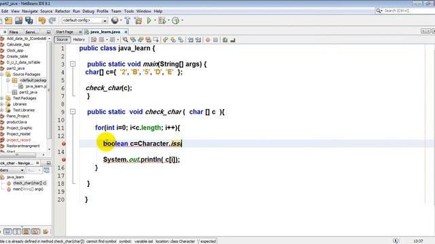
Task: Go to Previous Bookmark icon
Action: (166, 40)
